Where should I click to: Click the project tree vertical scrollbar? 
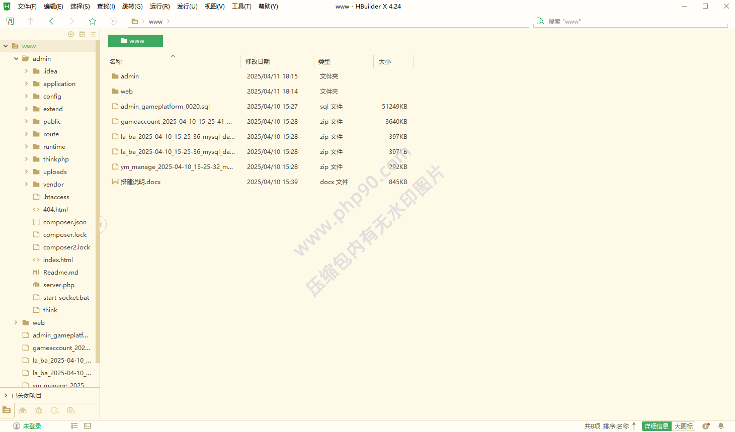98,201
